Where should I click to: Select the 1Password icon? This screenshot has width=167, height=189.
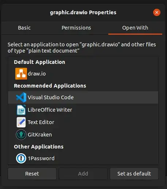[x=21, y=158]
